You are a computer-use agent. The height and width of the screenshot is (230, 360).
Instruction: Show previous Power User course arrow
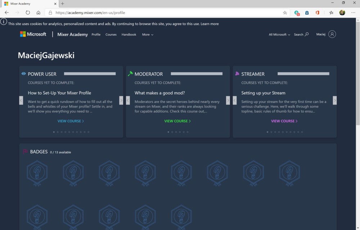[21, 100]
